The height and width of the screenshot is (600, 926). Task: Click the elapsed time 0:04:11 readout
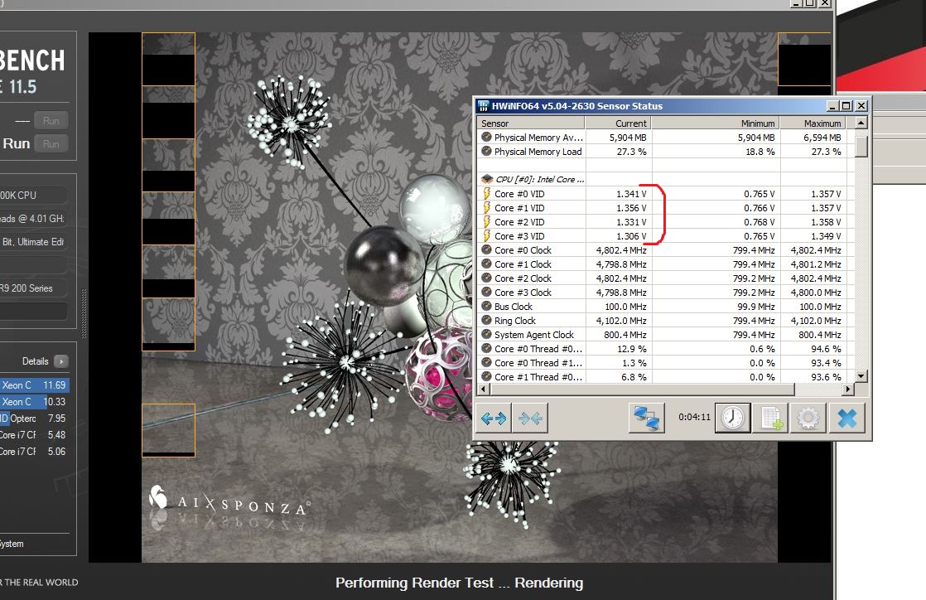[x=694, y=418]
